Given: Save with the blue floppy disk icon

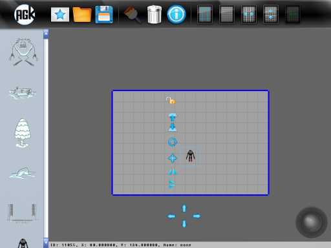Looking at the screenshot, I should pos(104,14).
